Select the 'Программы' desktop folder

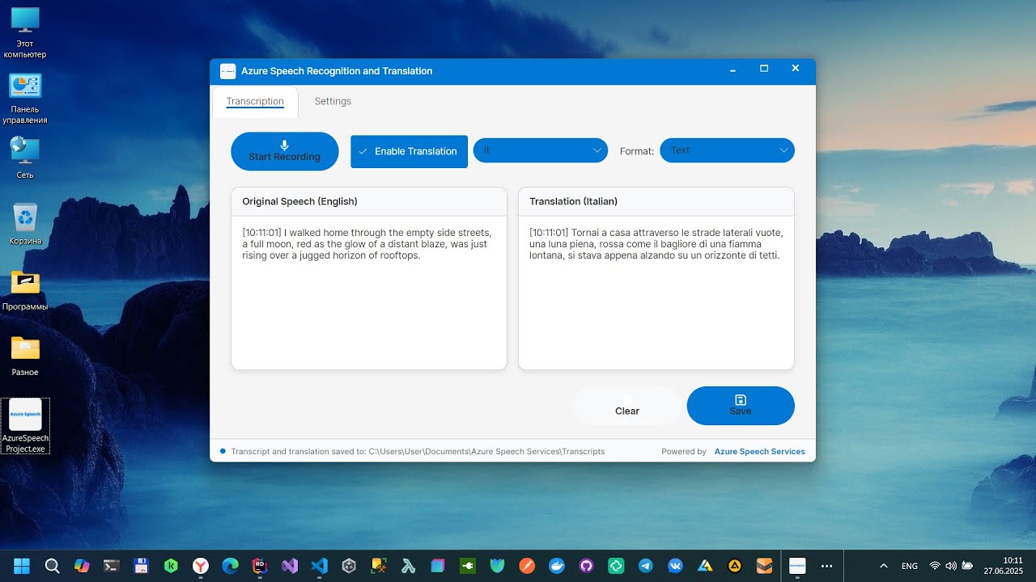(25, 290)
